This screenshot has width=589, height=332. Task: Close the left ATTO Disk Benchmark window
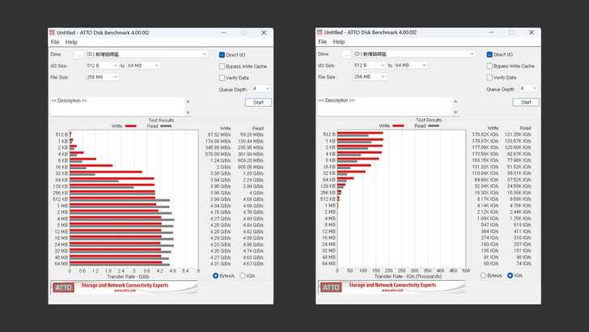pos(264,32)
